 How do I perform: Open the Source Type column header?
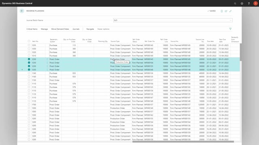[115, 41]
